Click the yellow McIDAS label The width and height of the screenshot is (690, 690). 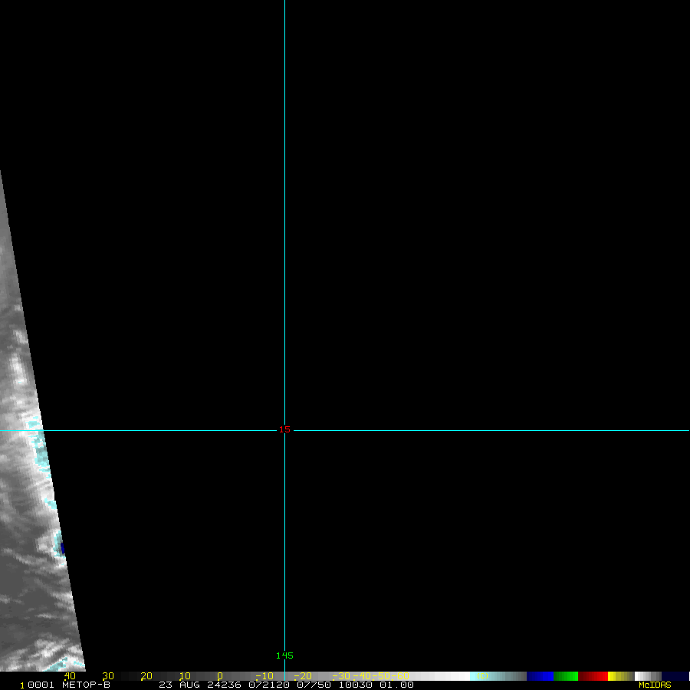[655, 685]
